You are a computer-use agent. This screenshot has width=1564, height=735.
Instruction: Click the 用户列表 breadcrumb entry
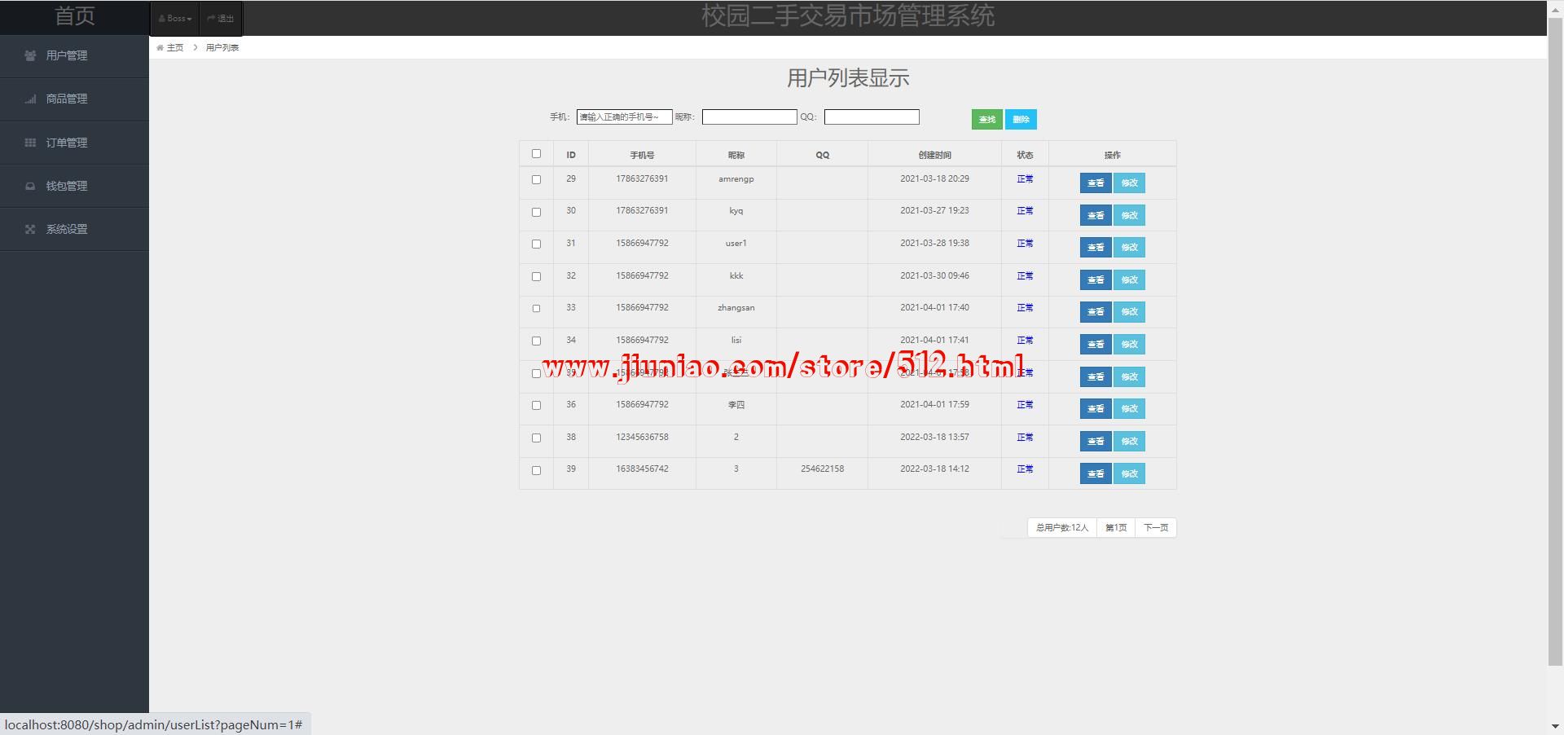pos(222,47)
